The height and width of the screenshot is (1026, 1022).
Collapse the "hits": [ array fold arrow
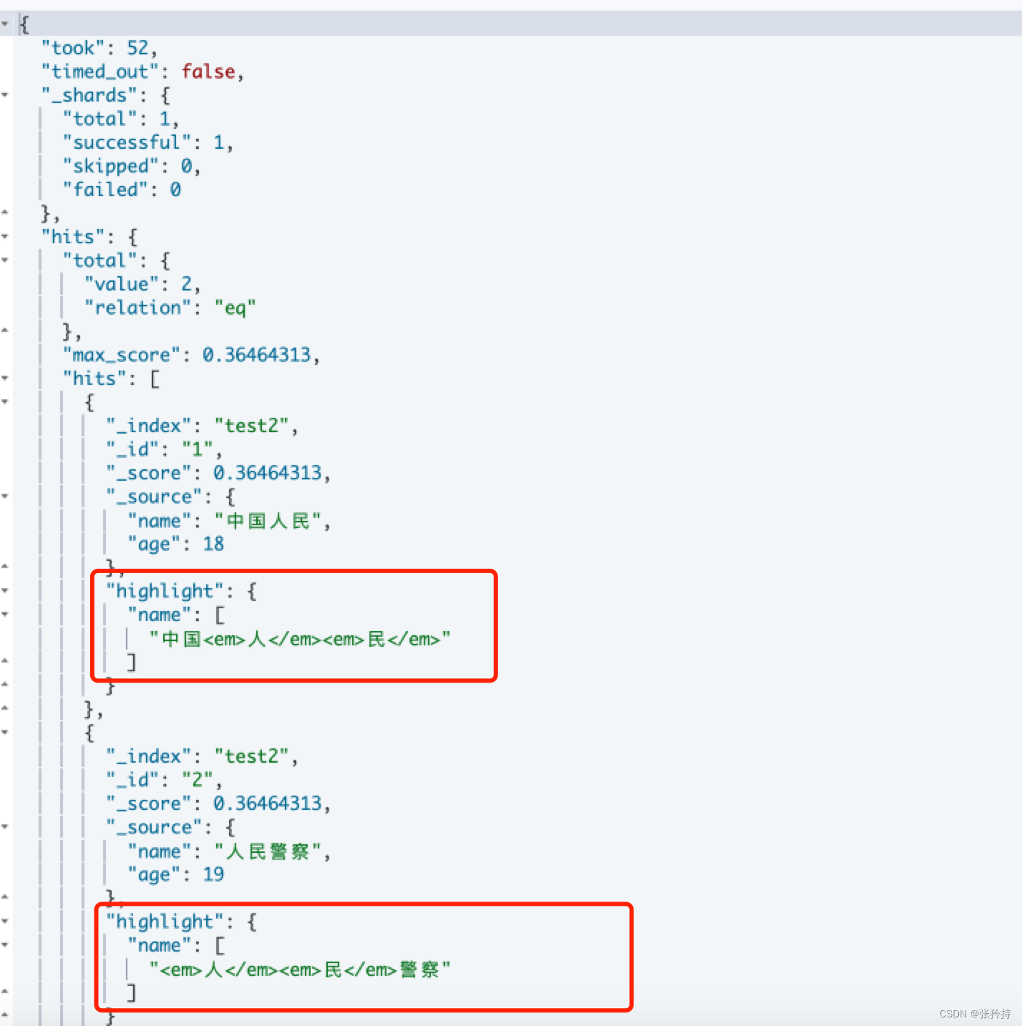pyautogui.click(x=5, y=378)
